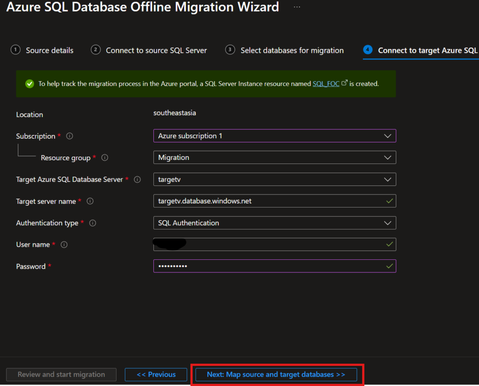The height and width of the screenshot is (386, 479).
Task: Expand the Resource group dropdown showing Migration
Action: (274, 157)
